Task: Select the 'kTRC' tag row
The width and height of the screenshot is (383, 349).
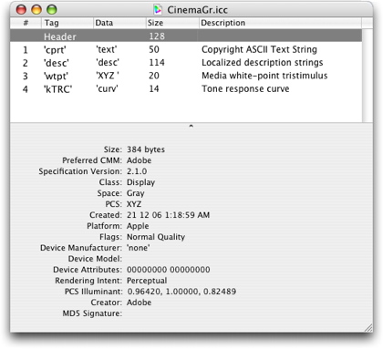Action: (186, 88)
